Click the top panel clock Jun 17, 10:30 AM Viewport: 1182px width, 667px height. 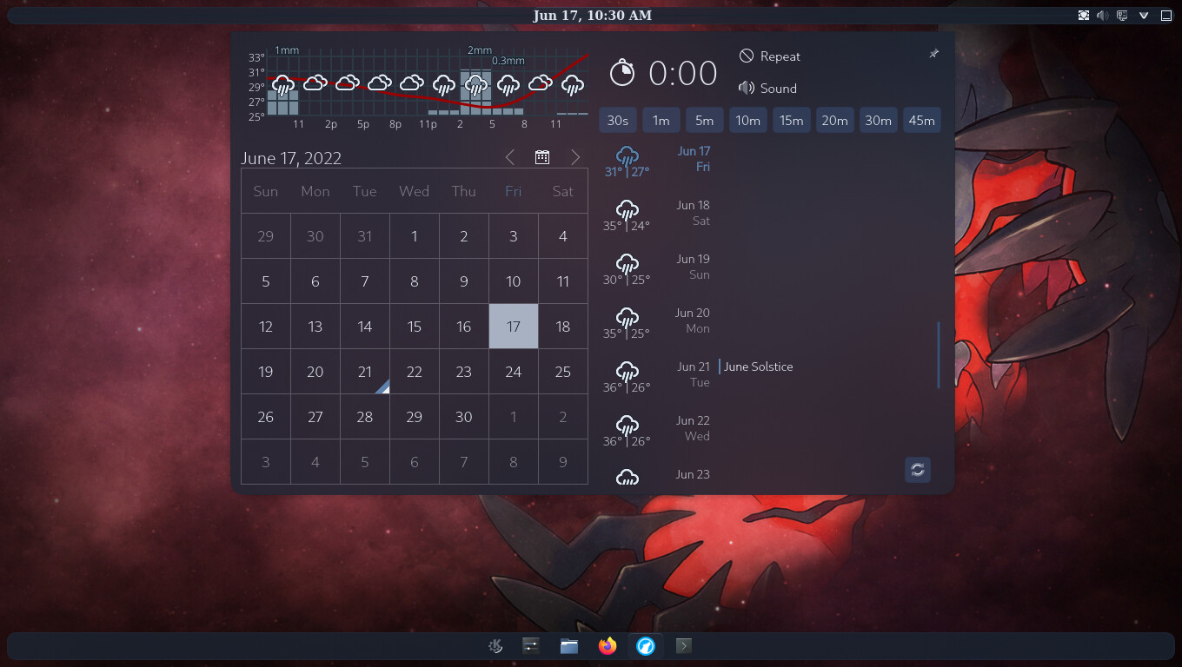[592, 16]
